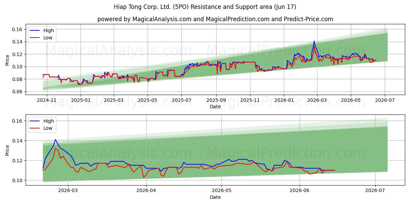Click the 'Price' y-axis label of lower chart
This screenshot has height=205, width=410.
coord(8,150)
